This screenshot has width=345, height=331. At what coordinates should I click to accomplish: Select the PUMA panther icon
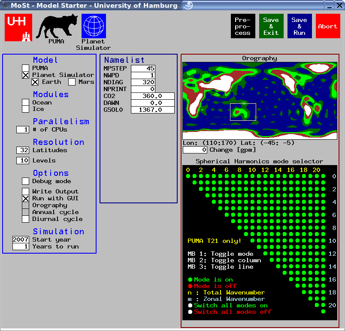(57, 27)
